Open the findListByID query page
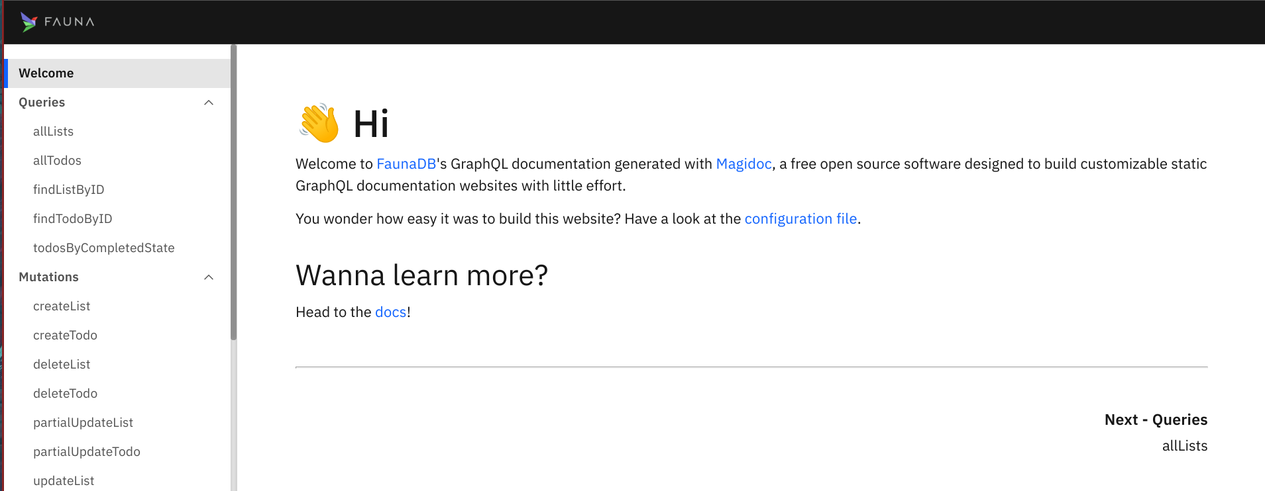 click(69, 190)
